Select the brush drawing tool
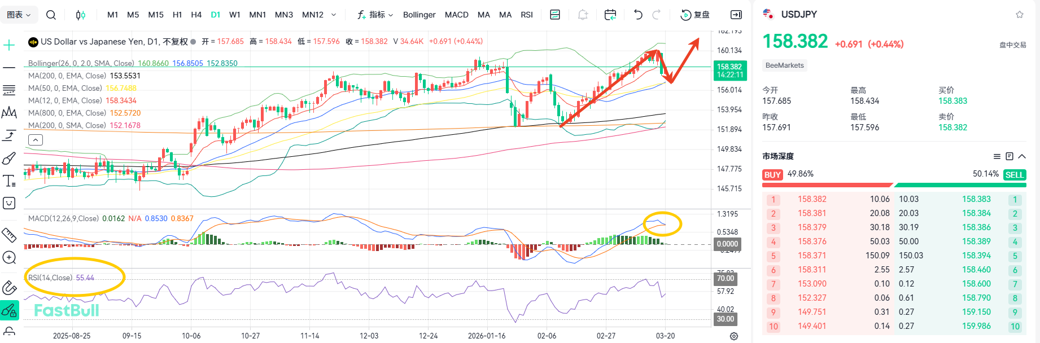The width and height of the screenshot is (1040, 343). click(9, 159)
